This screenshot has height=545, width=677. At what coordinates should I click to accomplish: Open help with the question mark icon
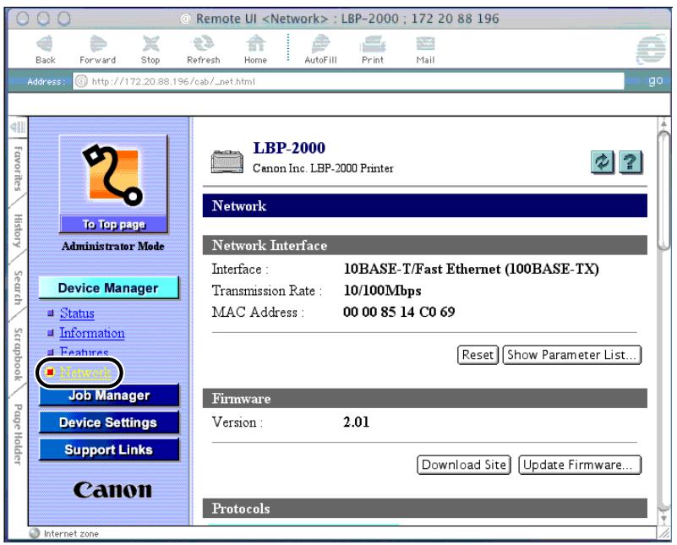[631, 162]
